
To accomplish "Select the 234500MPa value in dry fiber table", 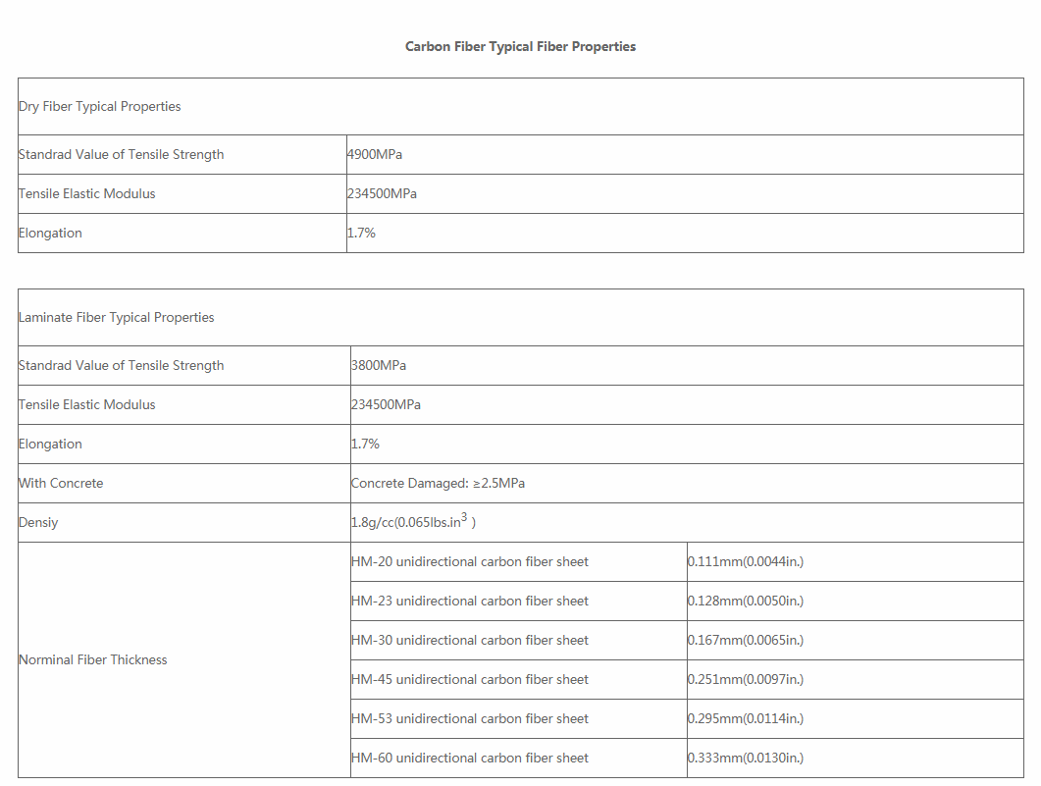I will tap(382, 193).
